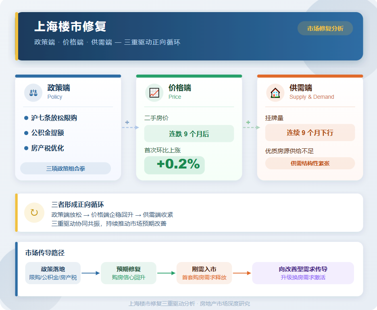Click the chart icon in the 价格端 card
Viewport: 377px width, 310px height.
[x=154, y=93]
